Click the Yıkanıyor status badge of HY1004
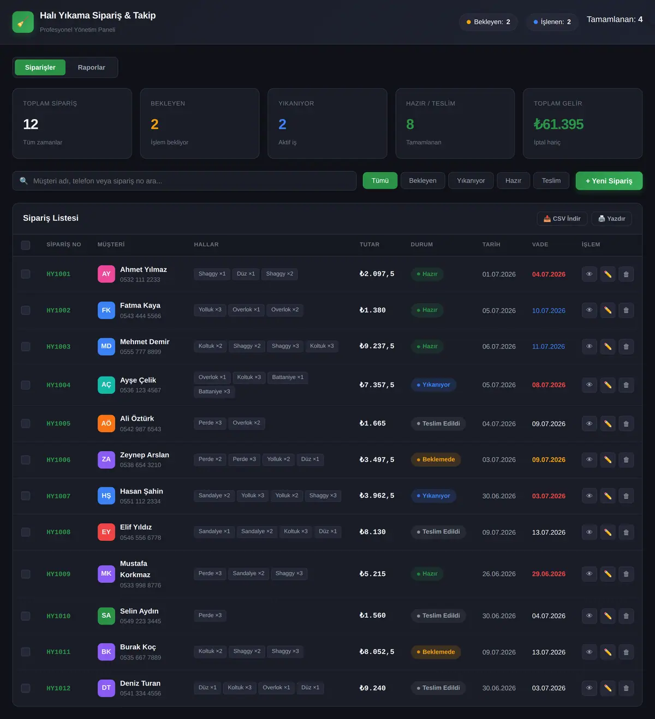This screenshot has width=655, height=719. point(433,385)
